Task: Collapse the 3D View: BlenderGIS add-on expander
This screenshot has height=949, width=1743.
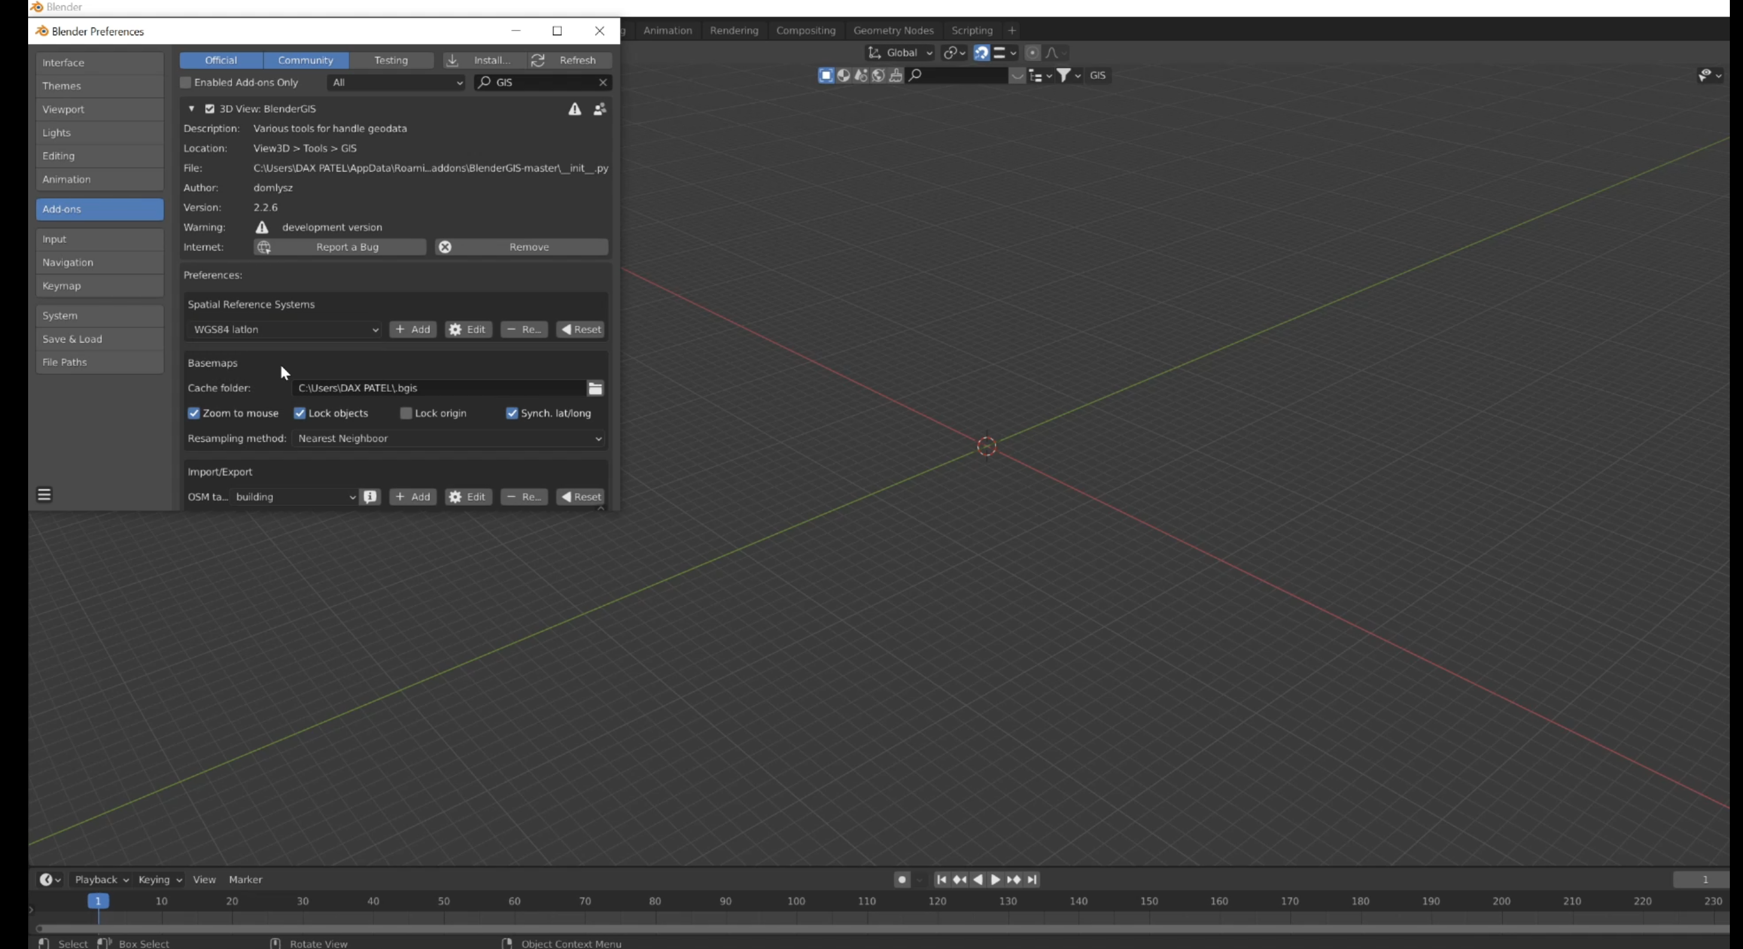Action: pyautogui.click(x=191, y=109)
